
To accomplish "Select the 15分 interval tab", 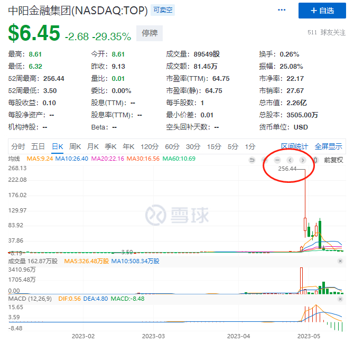I will [x=214, y=146].
